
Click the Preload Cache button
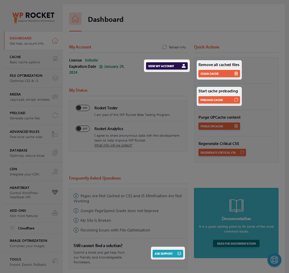tap(219, 100)
